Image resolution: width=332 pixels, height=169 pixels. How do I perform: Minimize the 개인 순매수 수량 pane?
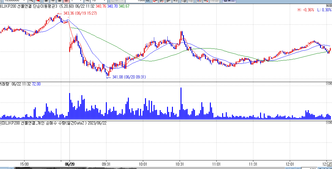[x=327, y=123]
